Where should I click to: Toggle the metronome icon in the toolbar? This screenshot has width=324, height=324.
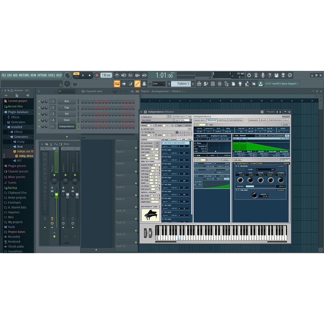pyautogui.click(x=117, y=75)
